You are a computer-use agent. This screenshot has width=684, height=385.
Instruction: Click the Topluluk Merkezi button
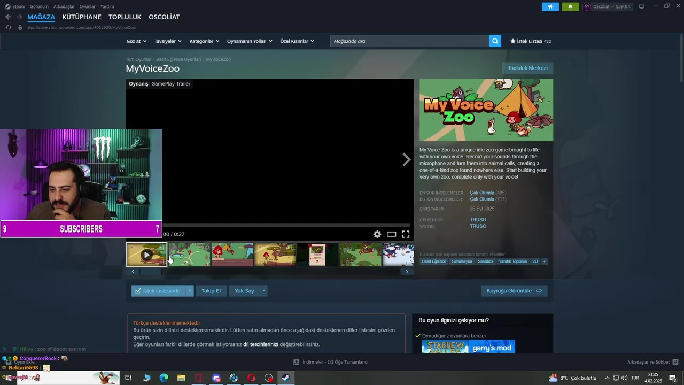(527, 68)
